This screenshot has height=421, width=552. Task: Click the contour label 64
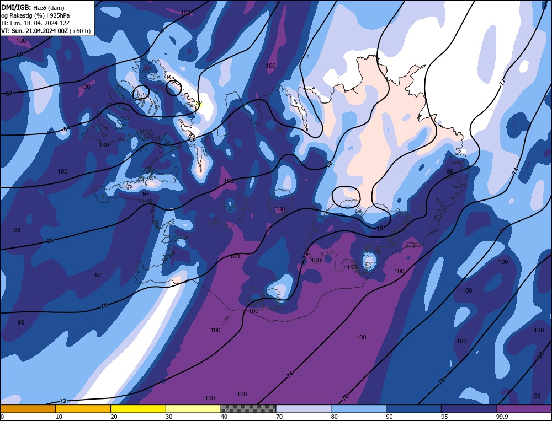click(67, 129)
